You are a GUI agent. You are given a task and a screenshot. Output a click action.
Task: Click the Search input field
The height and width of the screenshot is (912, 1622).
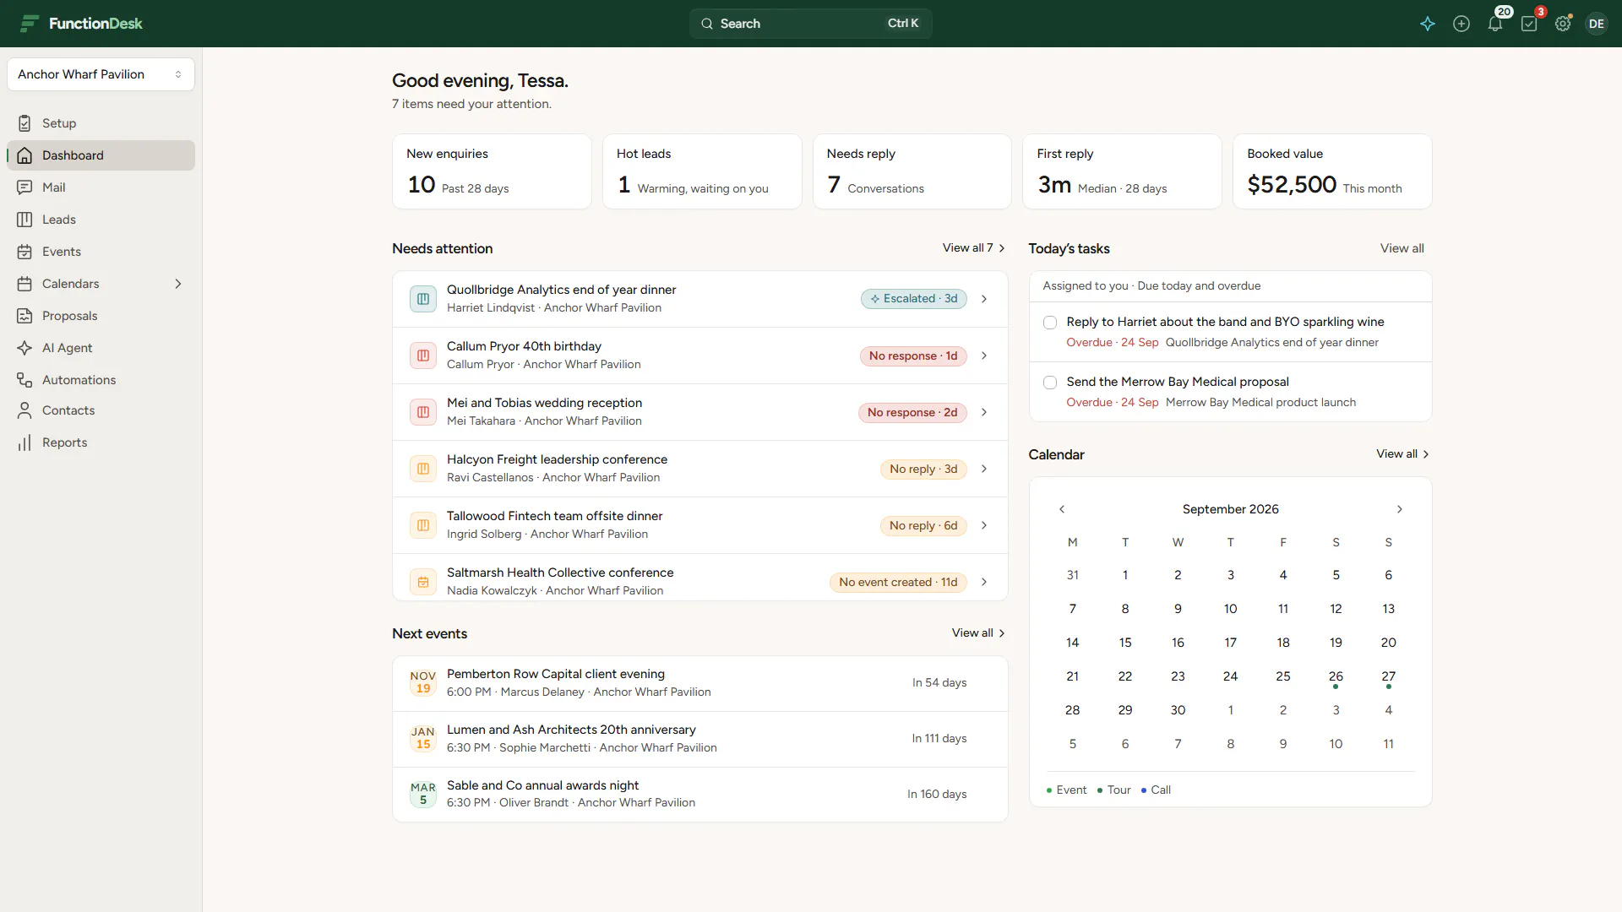coord(811,24)
